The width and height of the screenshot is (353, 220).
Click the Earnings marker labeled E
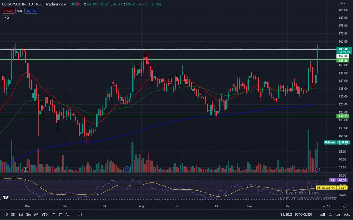point(25,170)
